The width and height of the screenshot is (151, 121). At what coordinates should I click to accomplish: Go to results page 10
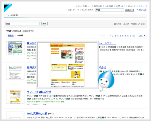pos(133,36)
